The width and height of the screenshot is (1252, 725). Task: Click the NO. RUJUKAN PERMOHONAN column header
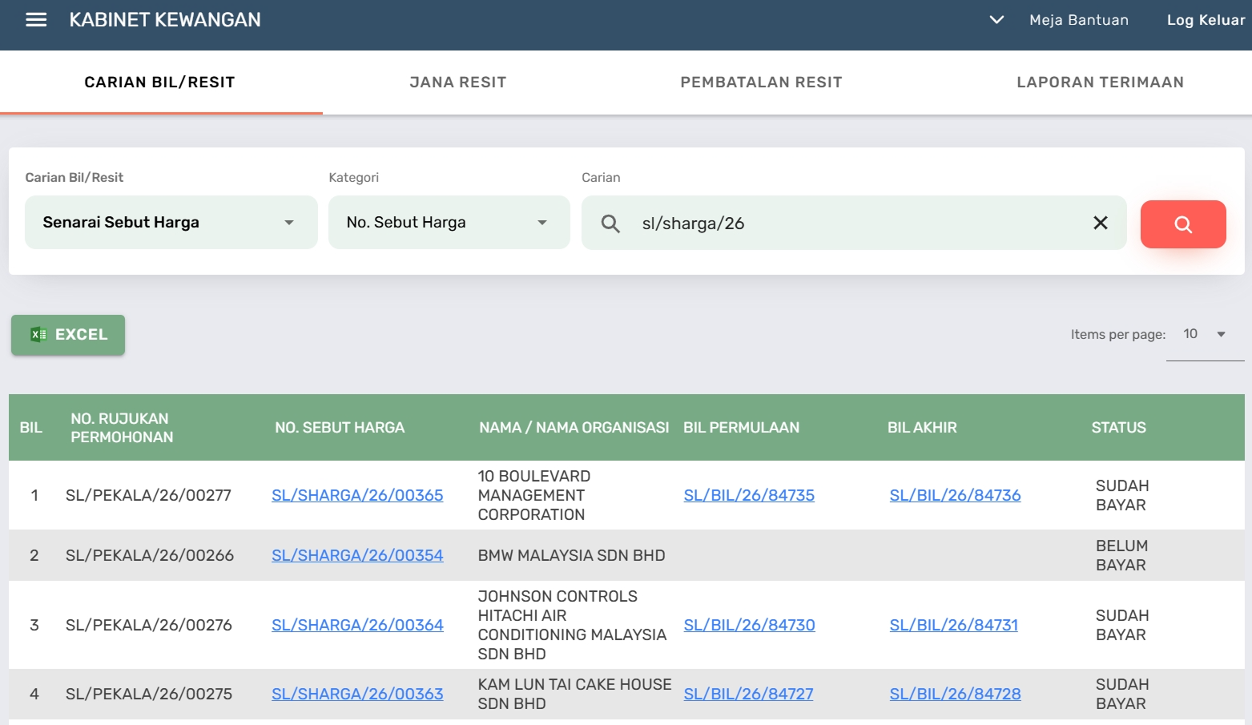click(122, 428)
